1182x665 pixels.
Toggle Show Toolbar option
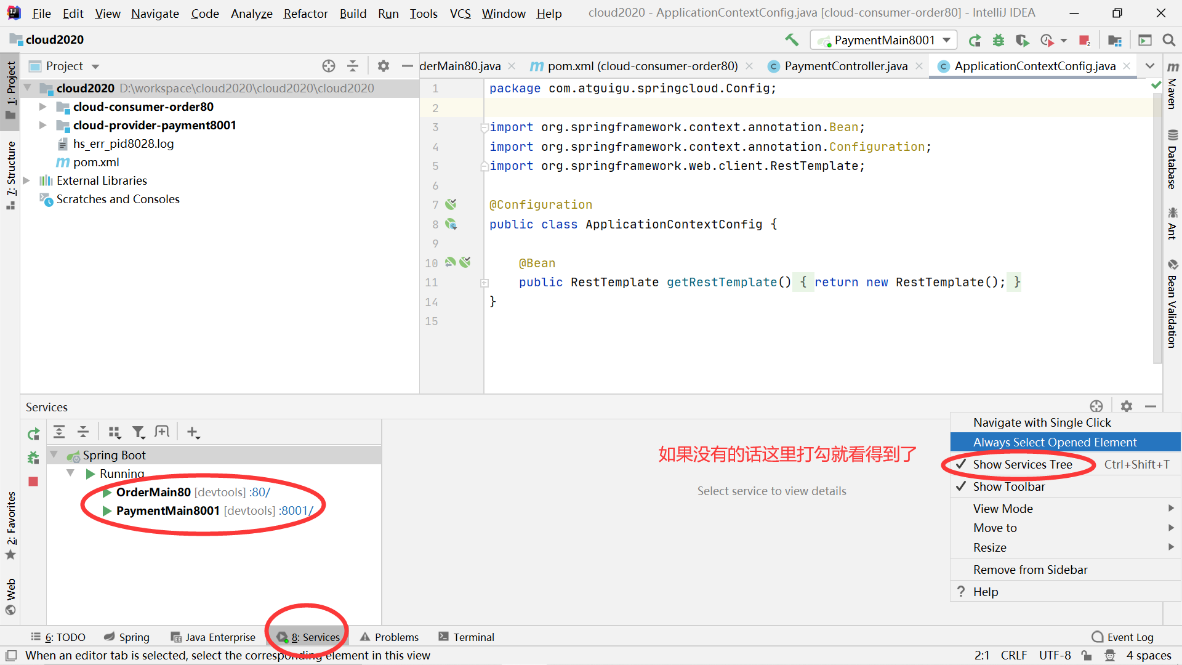pos(1008,486)
